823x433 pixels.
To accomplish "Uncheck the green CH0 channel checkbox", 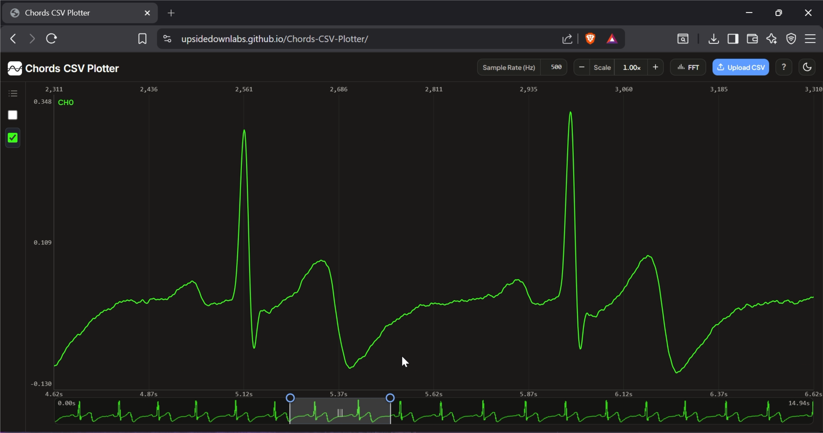I will 13,138.
